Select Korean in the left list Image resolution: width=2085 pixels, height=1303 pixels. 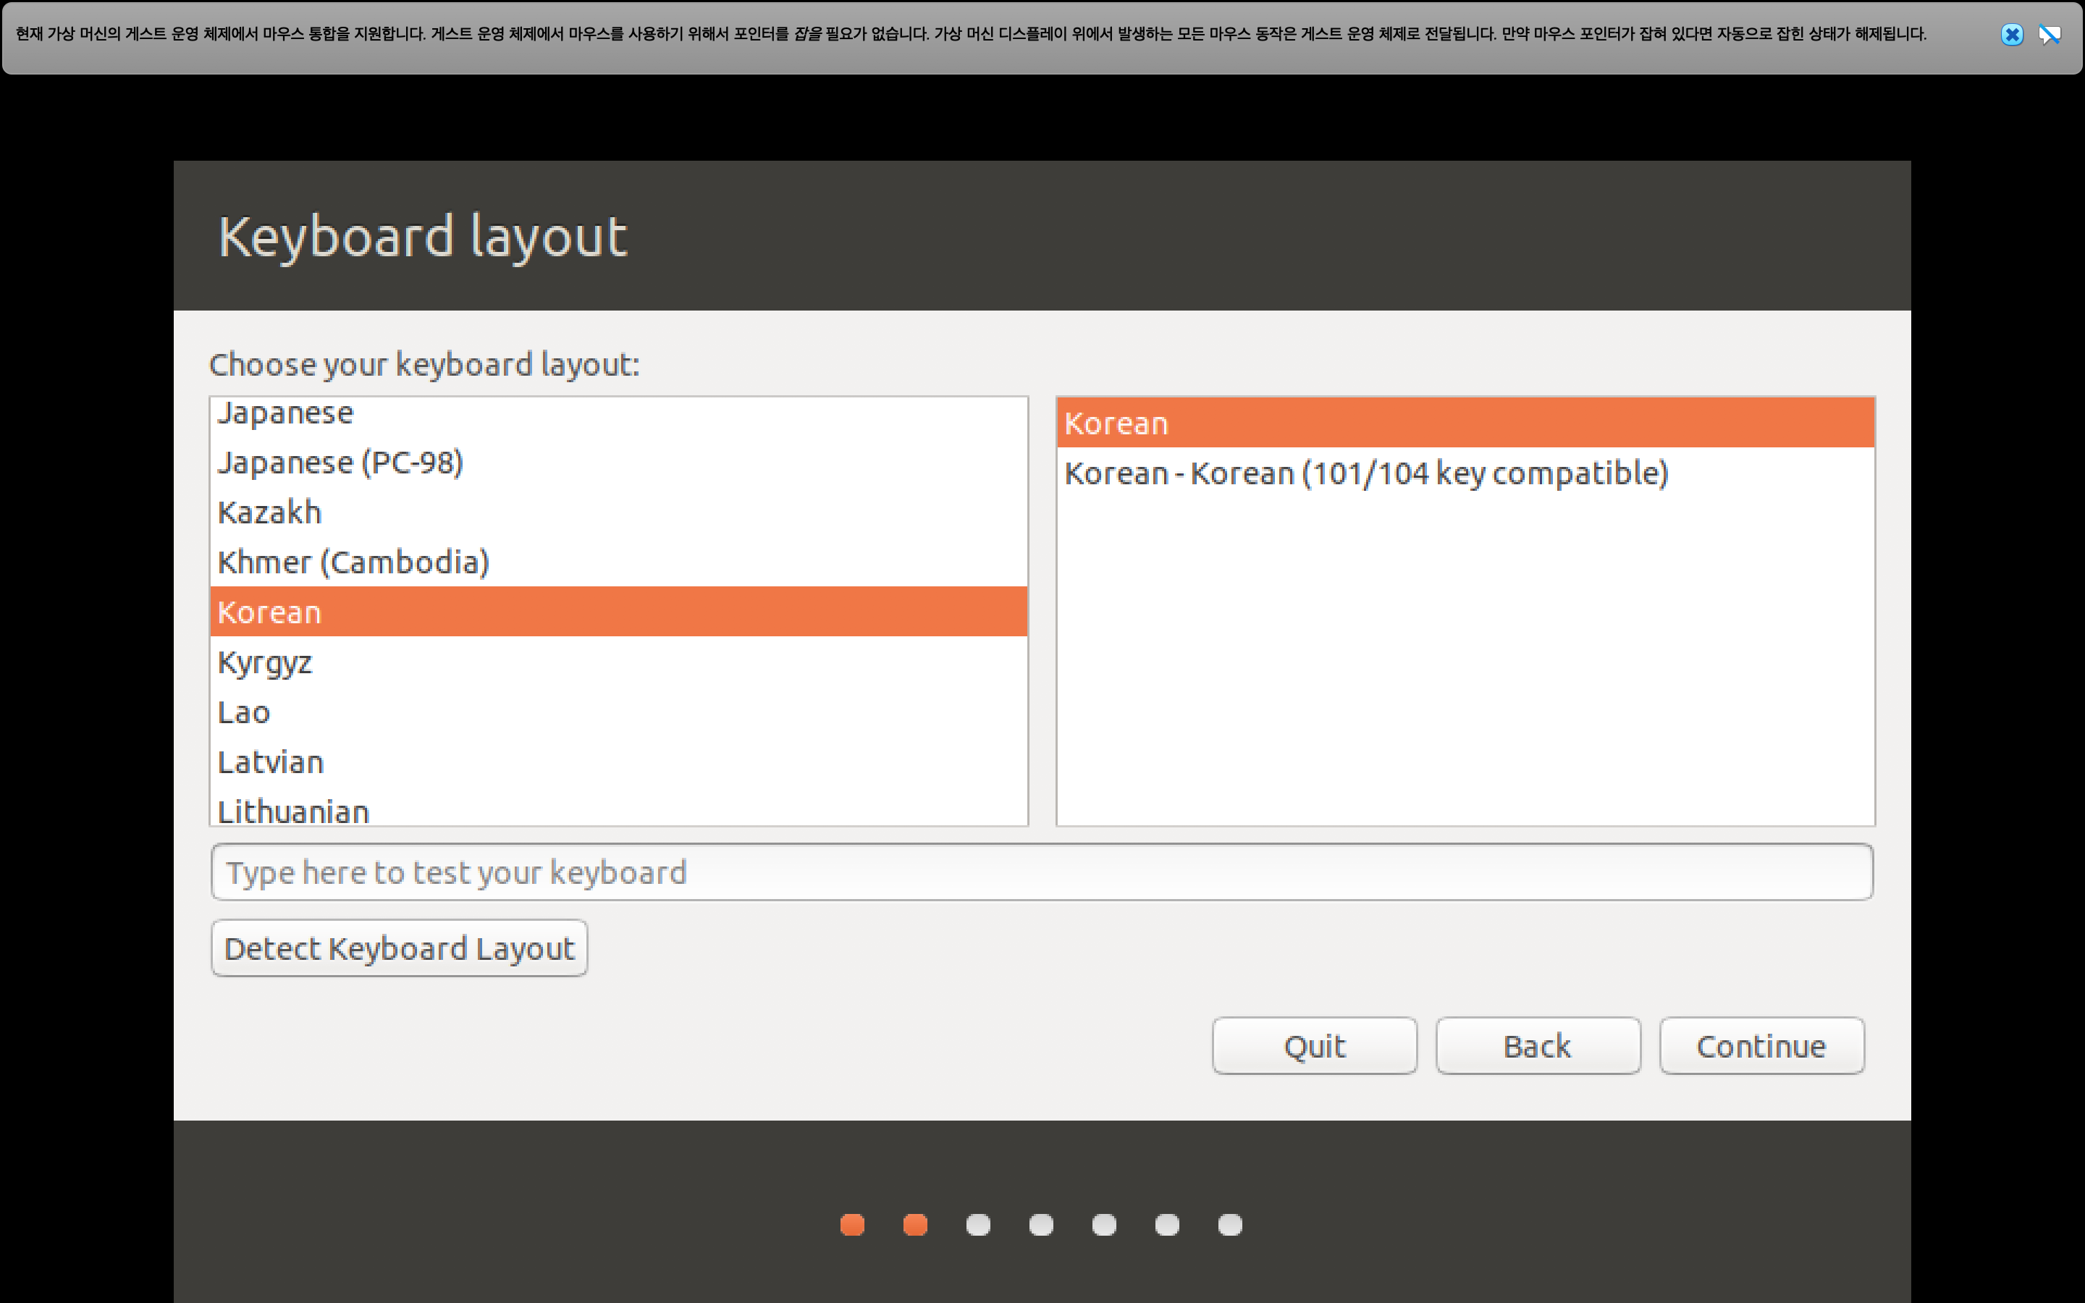click(x=269, y=612)
